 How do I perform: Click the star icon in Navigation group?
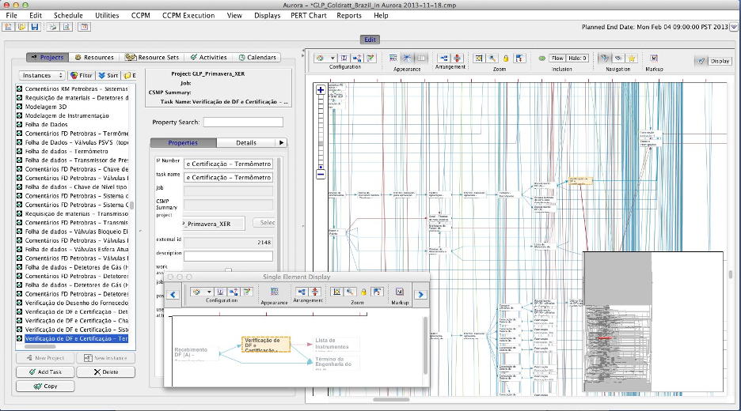632,58
